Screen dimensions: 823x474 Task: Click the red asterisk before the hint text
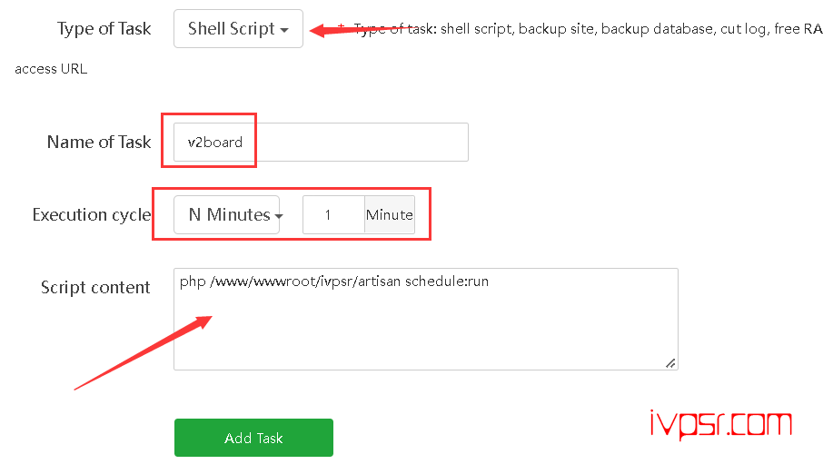point(342,25)
